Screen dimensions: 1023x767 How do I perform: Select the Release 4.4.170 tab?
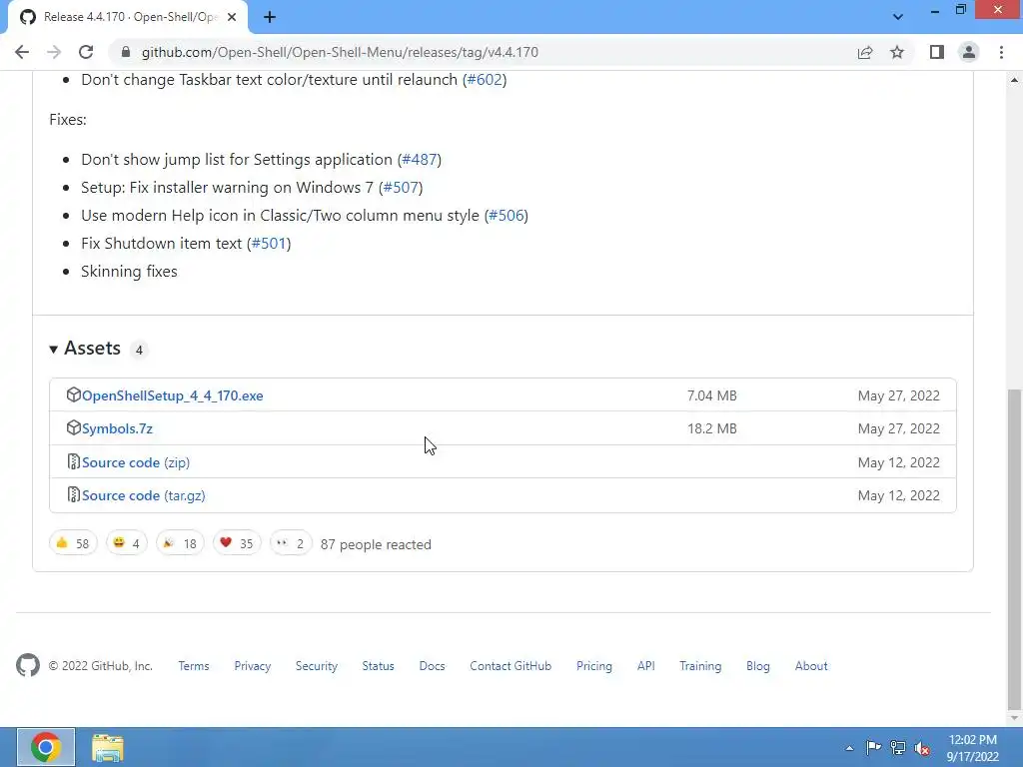[128, 17]
